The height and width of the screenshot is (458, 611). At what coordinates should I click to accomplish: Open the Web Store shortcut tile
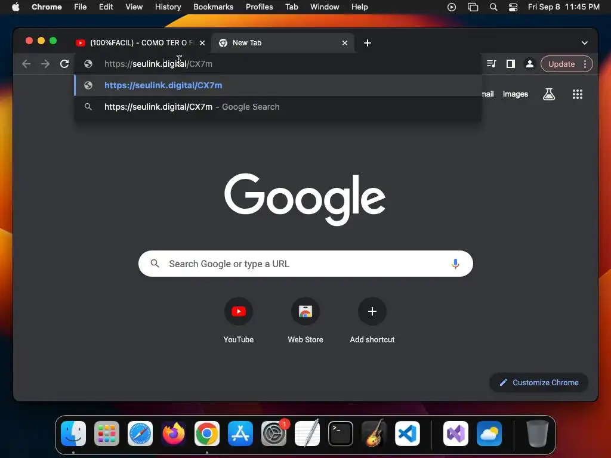[305, 321]
